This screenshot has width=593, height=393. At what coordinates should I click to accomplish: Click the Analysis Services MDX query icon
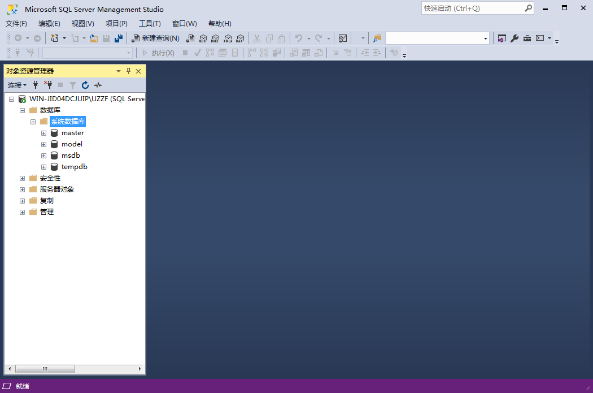(203, 38)
